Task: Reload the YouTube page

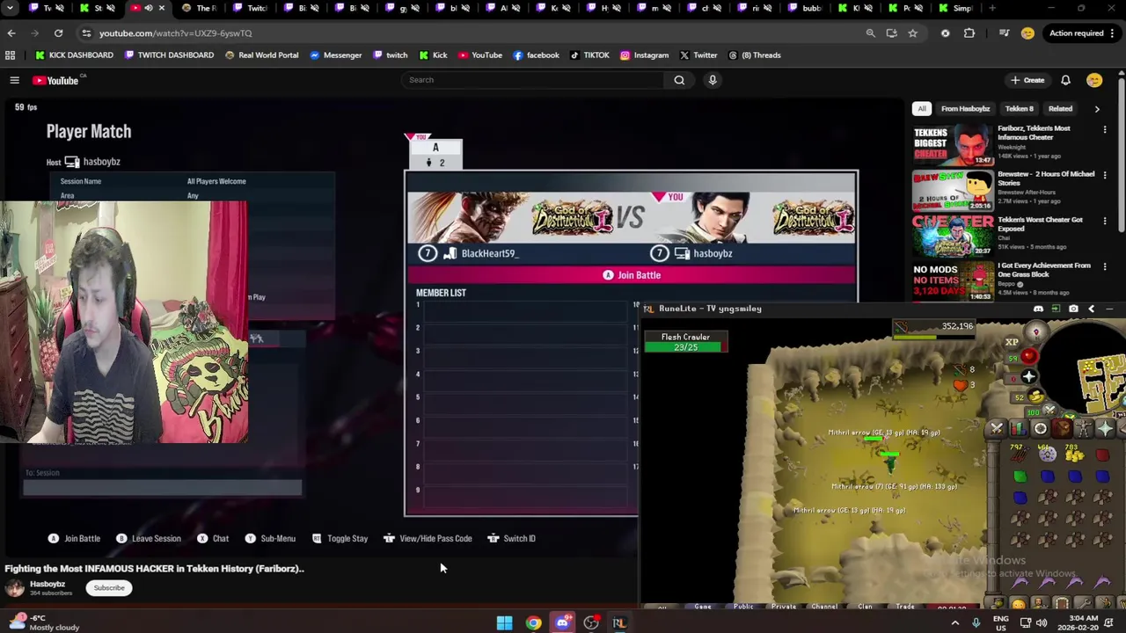Action: (58, 33)
